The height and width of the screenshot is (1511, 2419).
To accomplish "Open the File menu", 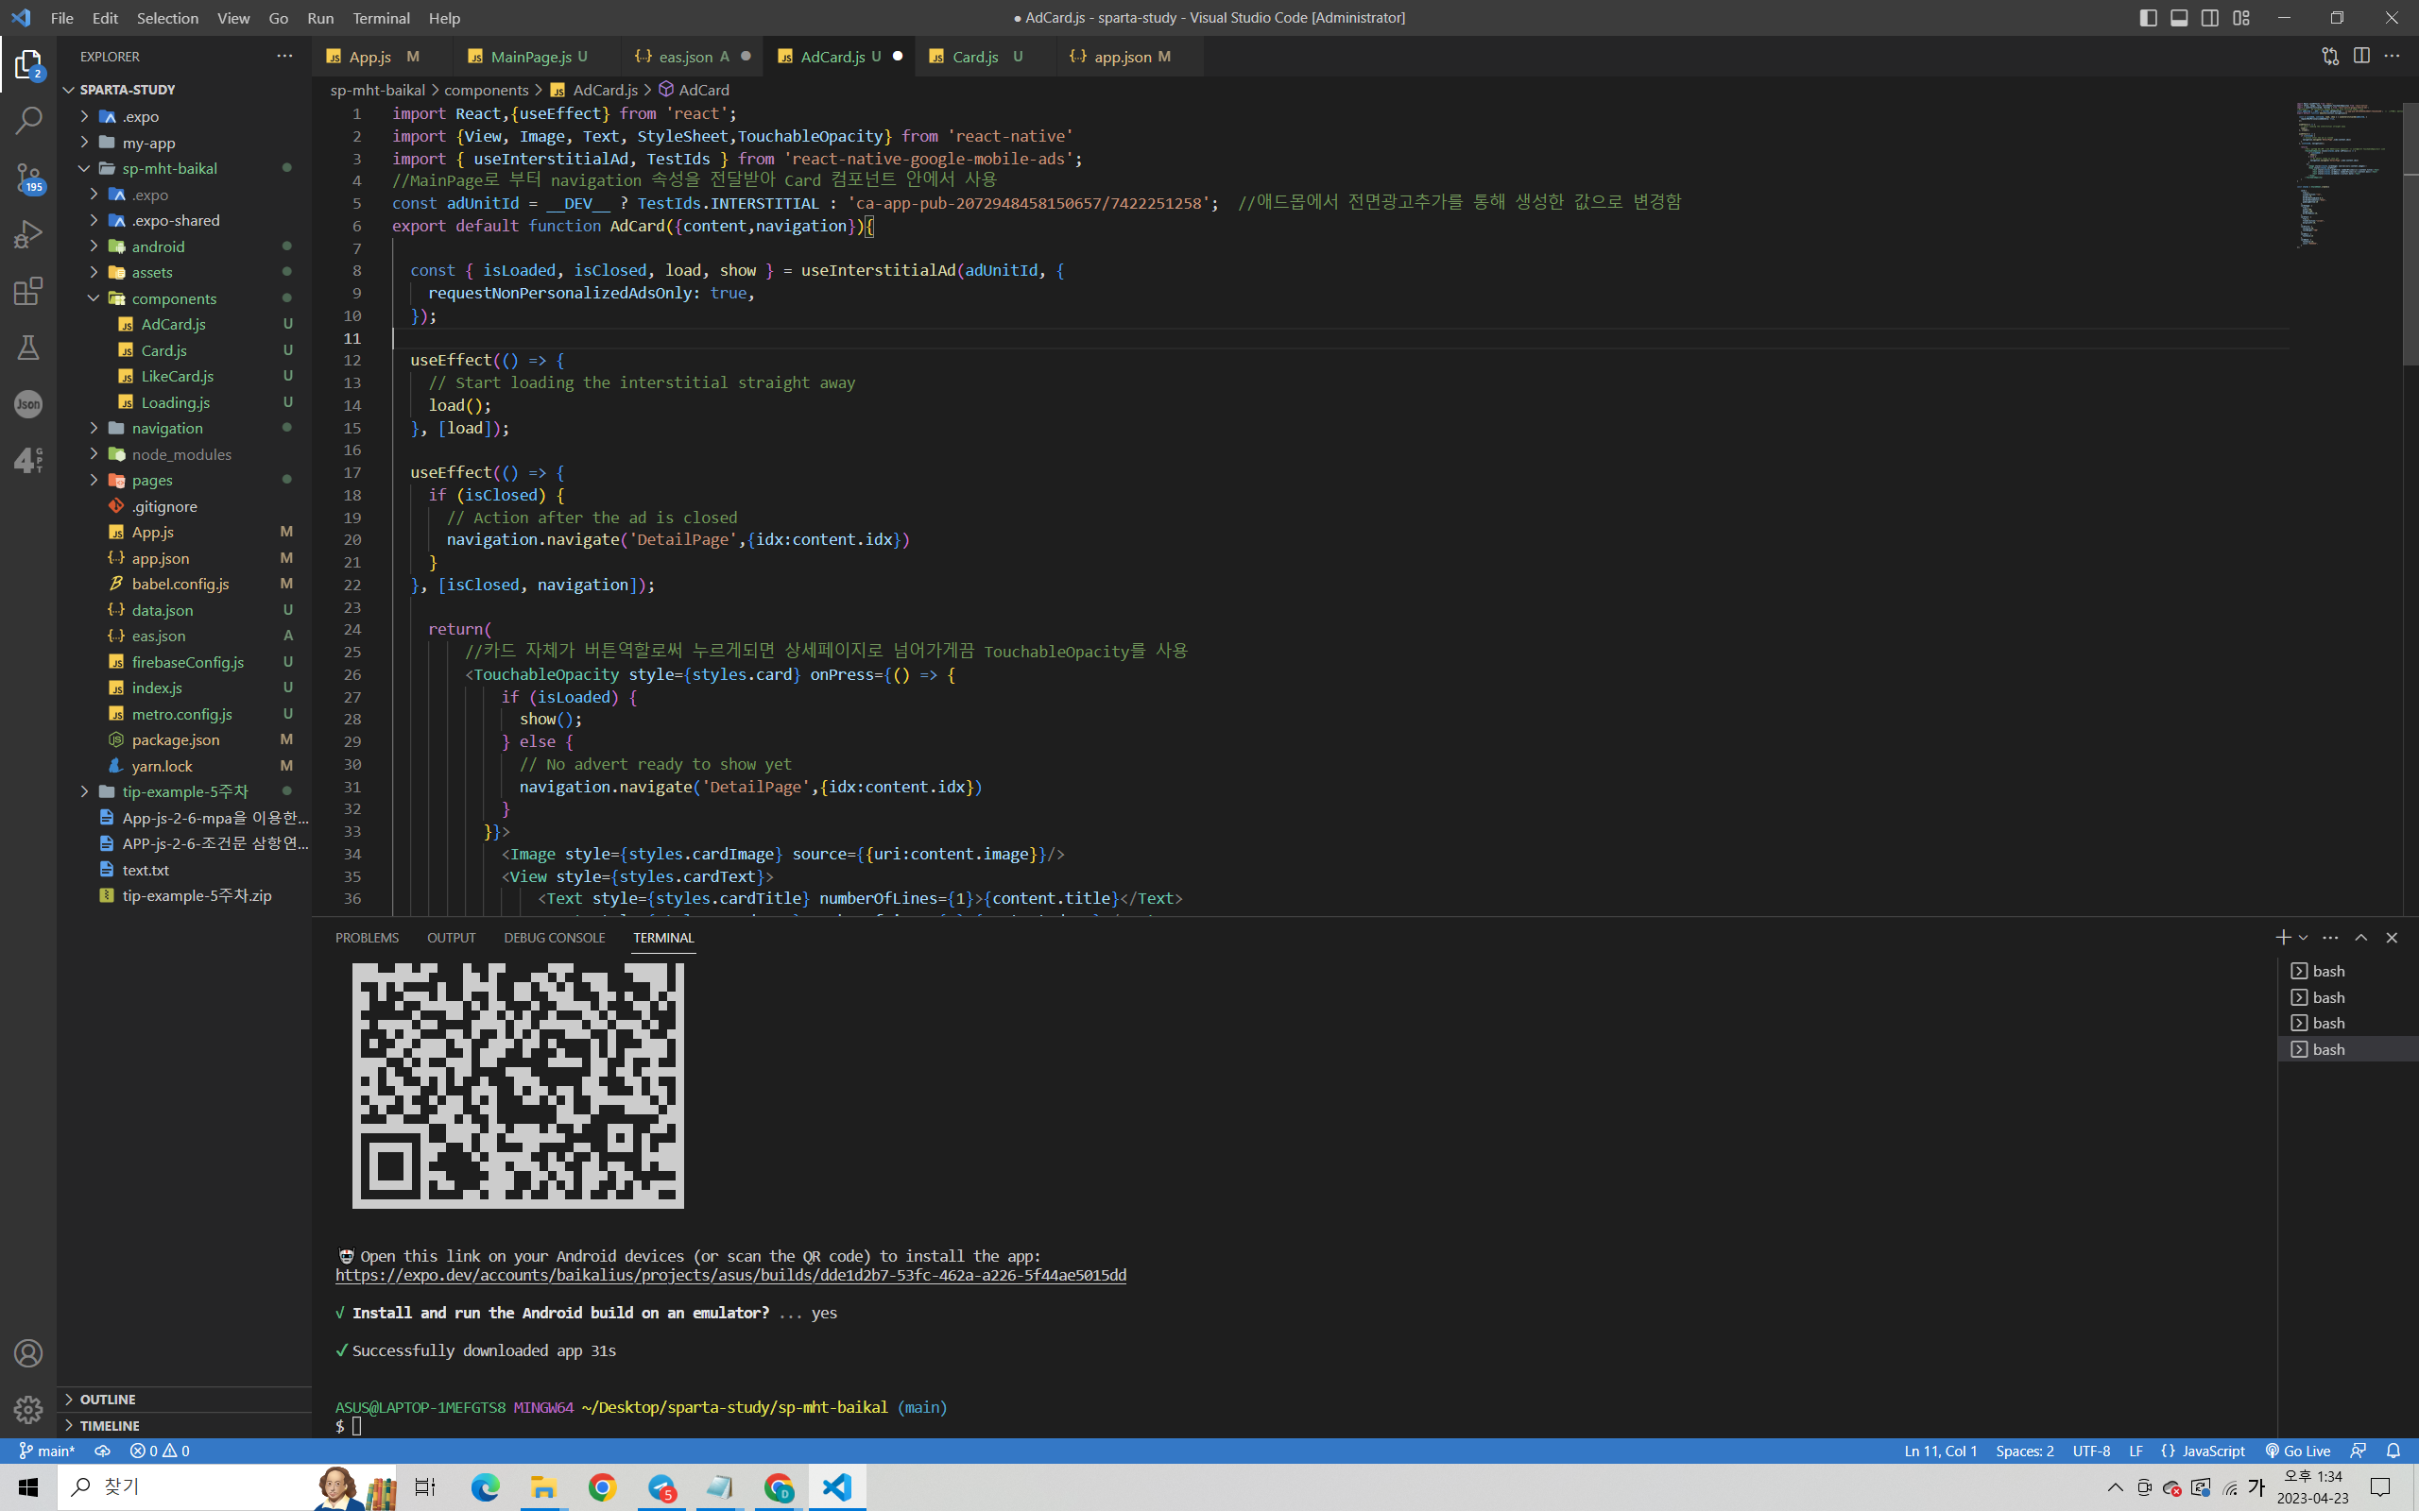I will coord(61,18).
